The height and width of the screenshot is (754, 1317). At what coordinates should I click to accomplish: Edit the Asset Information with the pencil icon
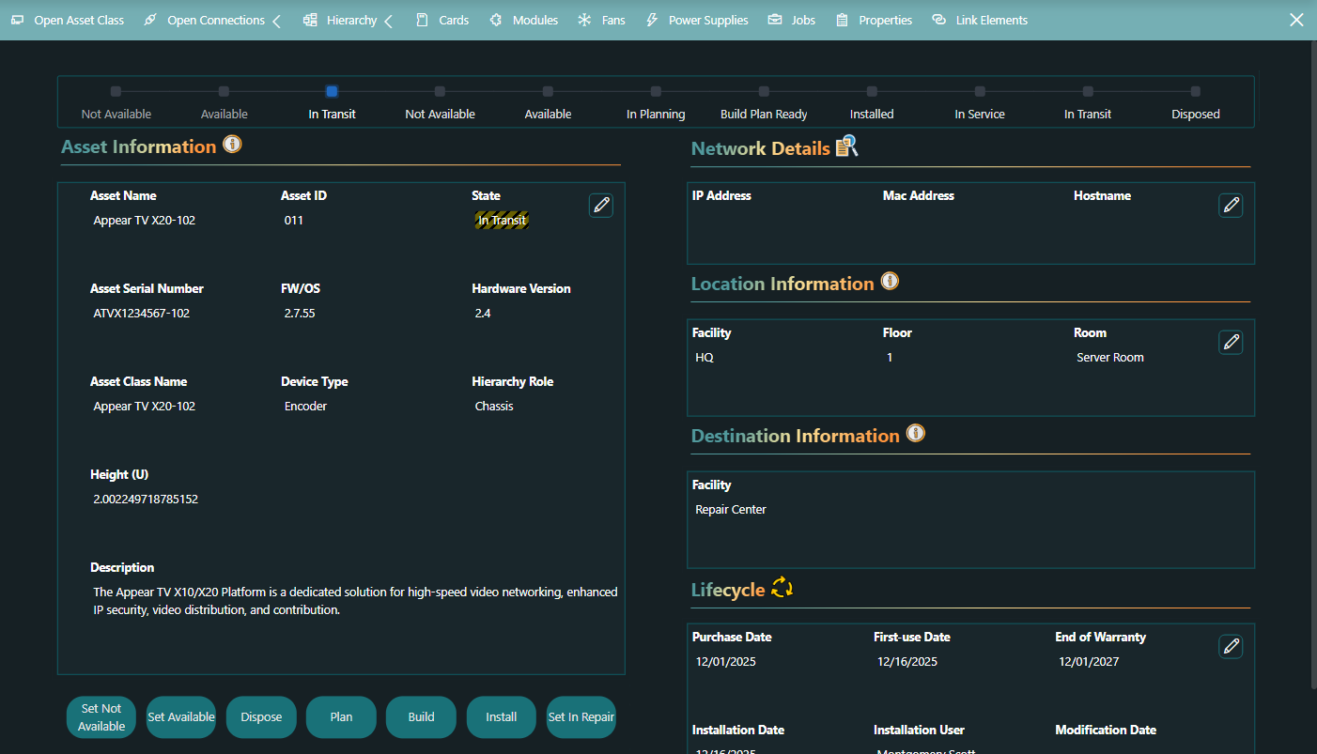pyautogui.click(x=600, y=205)
